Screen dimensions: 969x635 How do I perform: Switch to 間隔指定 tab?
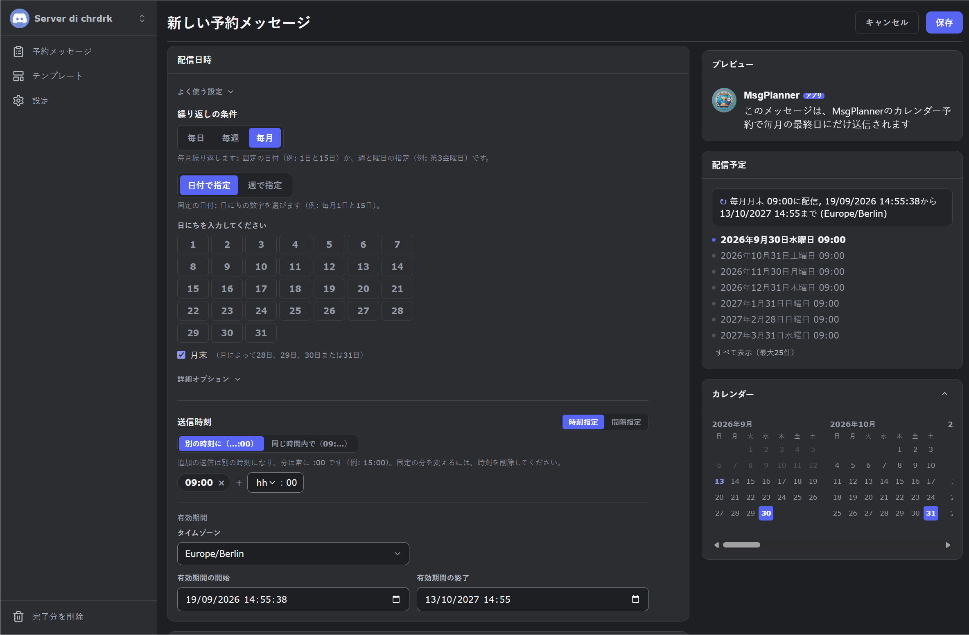click(x=626, y=422)
